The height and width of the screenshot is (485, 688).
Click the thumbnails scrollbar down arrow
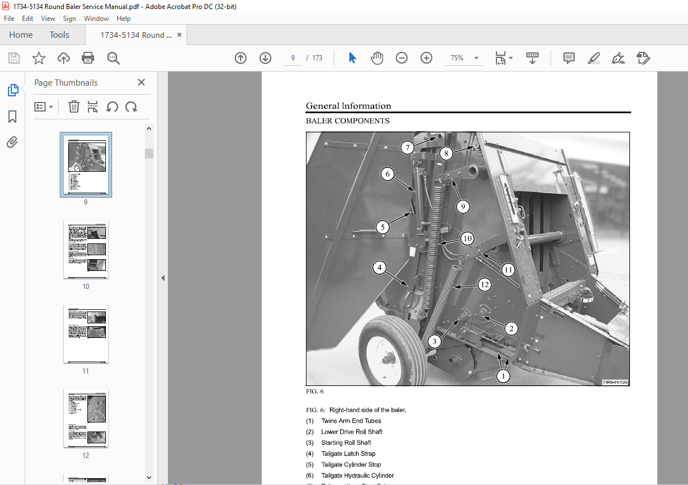149,477
